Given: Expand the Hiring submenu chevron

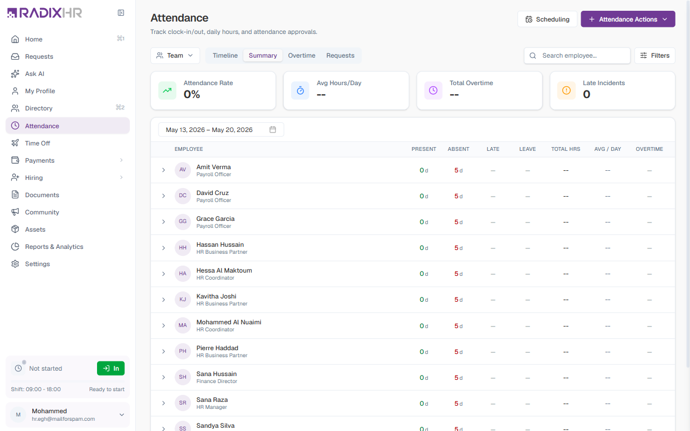Looking at the screenshot, I should pos(121,178).
